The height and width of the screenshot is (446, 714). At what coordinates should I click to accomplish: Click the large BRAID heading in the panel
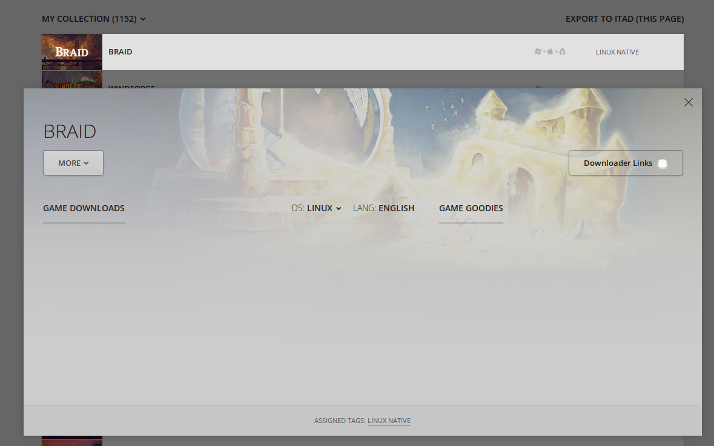click(x=70, y=131)
